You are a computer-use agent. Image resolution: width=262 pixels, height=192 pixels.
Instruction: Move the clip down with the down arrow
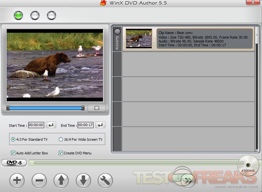coord(83,181)
